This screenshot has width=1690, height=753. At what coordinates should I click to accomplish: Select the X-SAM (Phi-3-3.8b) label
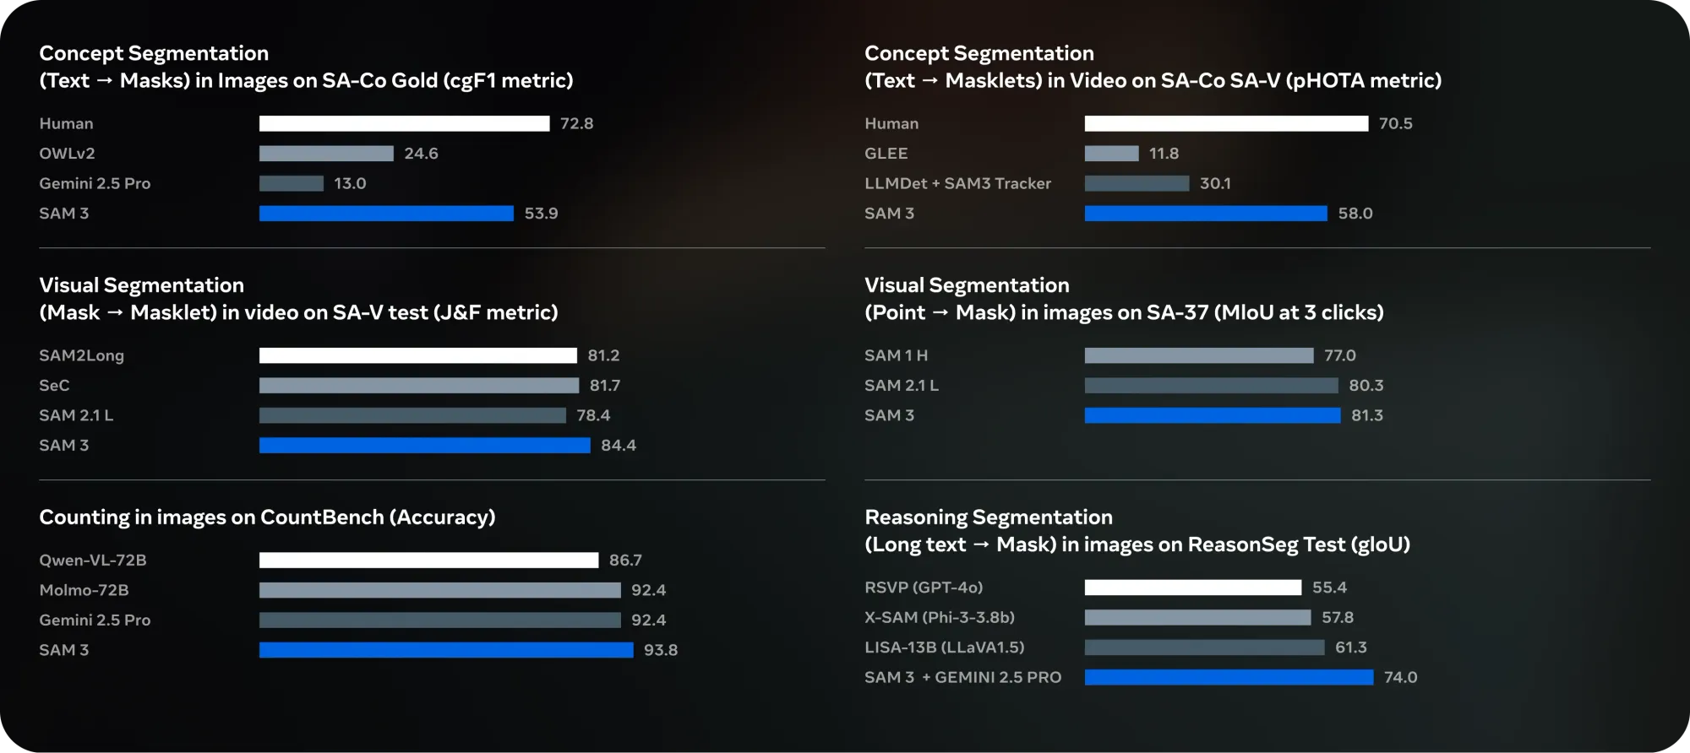(x=939, y=618)
